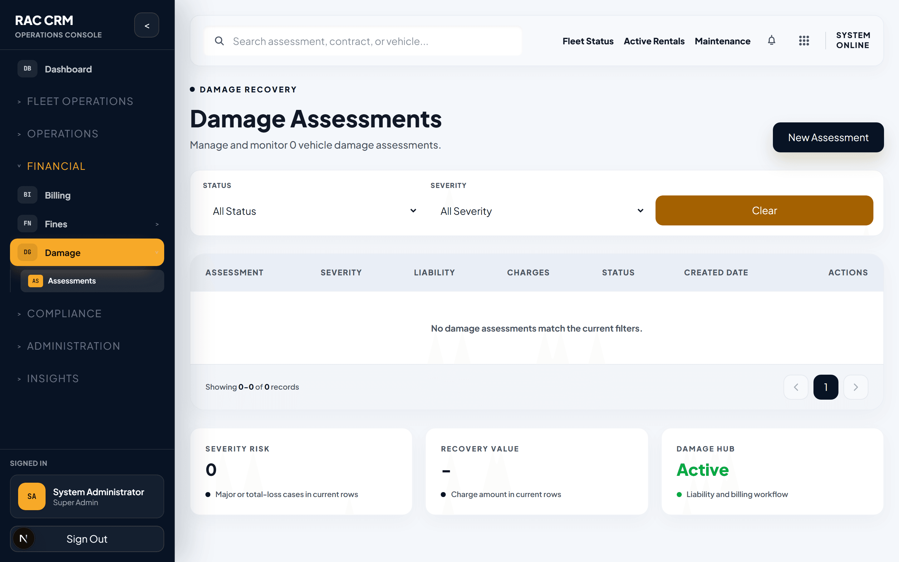Click the Charges column header

528,273
